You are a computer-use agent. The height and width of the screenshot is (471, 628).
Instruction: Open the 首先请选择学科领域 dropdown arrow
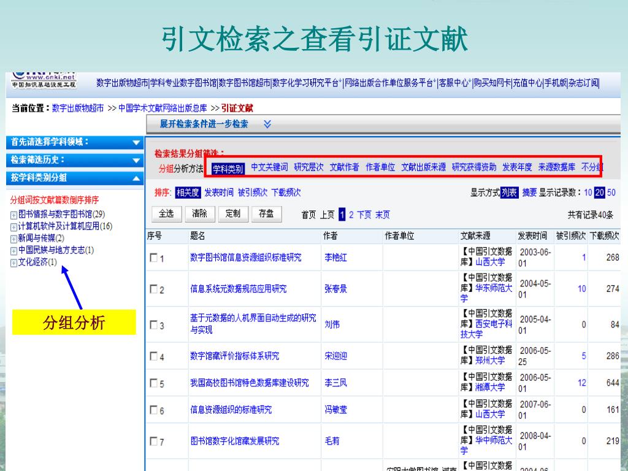pyautogui.click(x=136, y=143)
